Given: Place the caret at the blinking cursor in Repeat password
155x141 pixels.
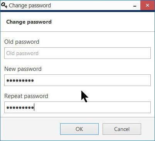Looking at the screenshot, I should 34,107.
